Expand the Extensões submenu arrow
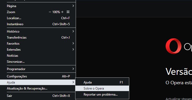This screenshot has width=192, height=100. point(73,49)
